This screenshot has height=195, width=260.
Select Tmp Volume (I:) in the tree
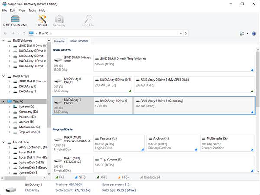[x=29, y=132]
